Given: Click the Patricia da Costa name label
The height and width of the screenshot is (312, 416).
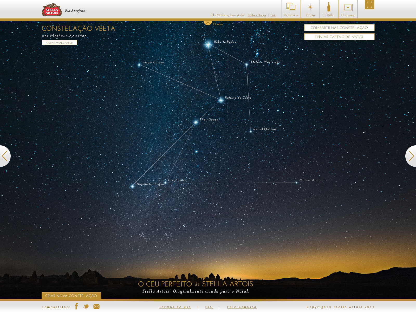Looking at the screenshot, I should pos(238,98).
